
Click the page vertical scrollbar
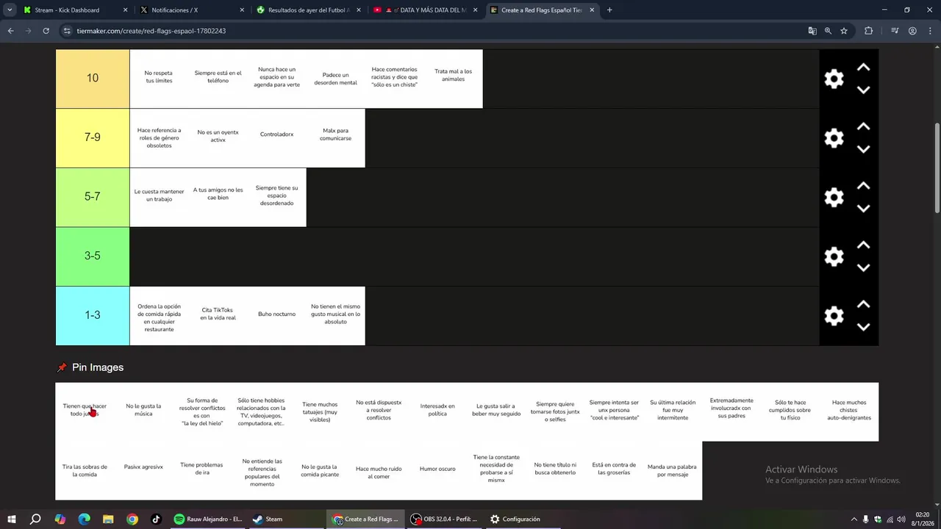[937, 169]
